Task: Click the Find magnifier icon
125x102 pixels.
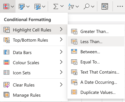Action: pos(87,6)
